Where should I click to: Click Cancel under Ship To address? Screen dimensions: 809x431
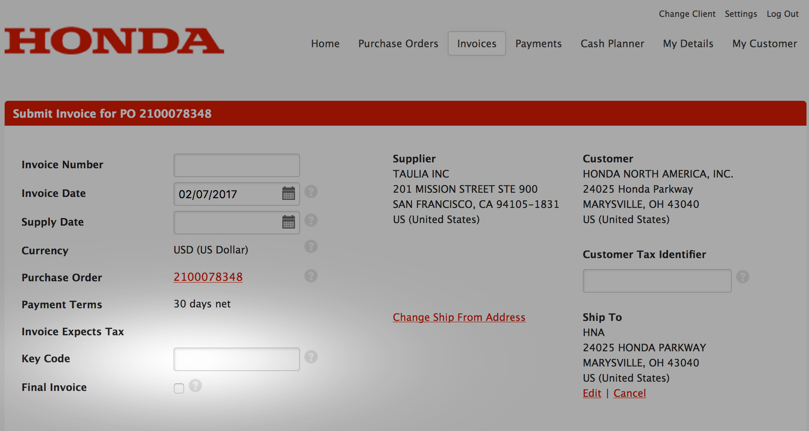click(x=630, y=393)
